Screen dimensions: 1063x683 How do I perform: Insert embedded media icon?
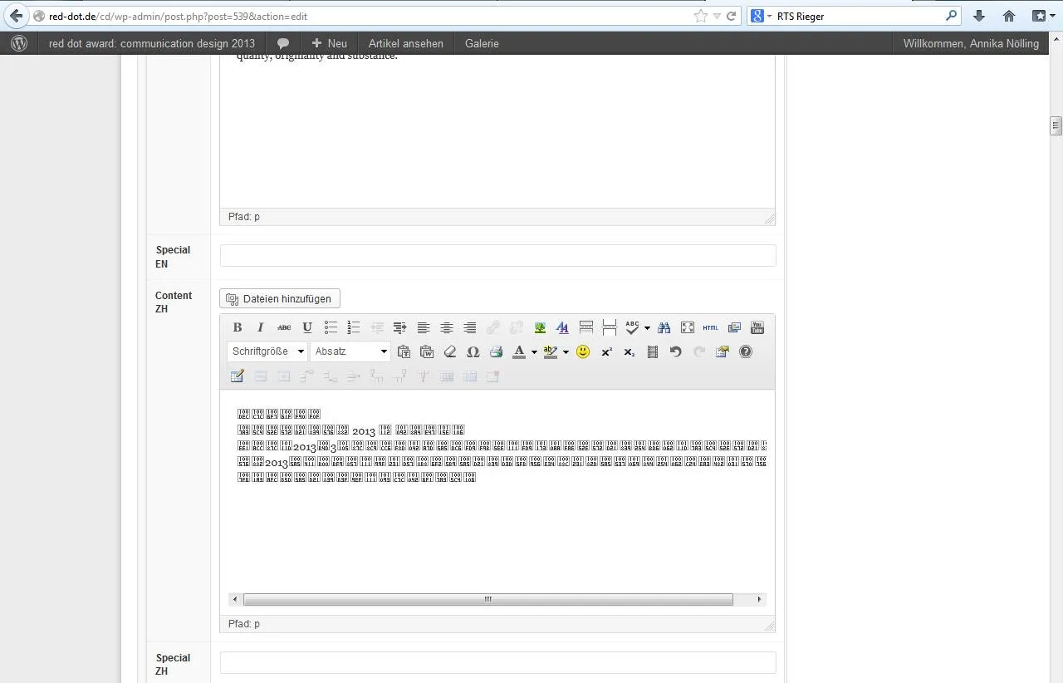(x=734, y=327)
